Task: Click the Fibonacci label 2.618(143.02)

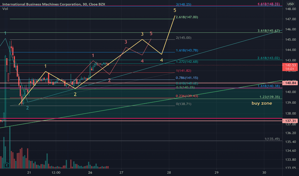Action: pyautogui.click(x=269, y=58)
